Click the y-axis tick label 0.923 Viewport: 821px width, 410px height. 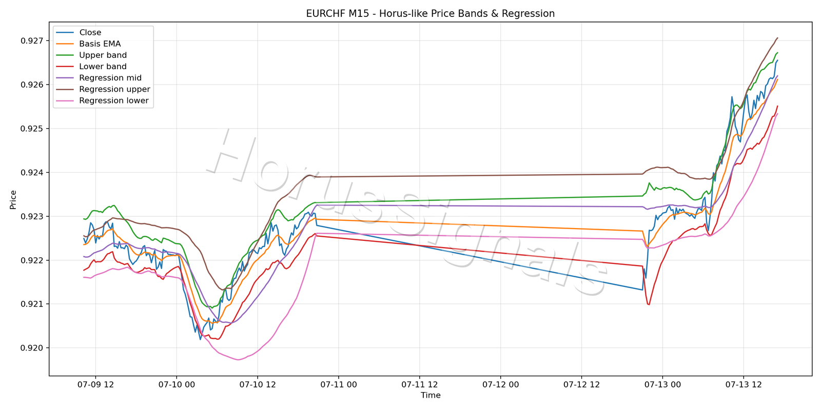pos(32,216)
